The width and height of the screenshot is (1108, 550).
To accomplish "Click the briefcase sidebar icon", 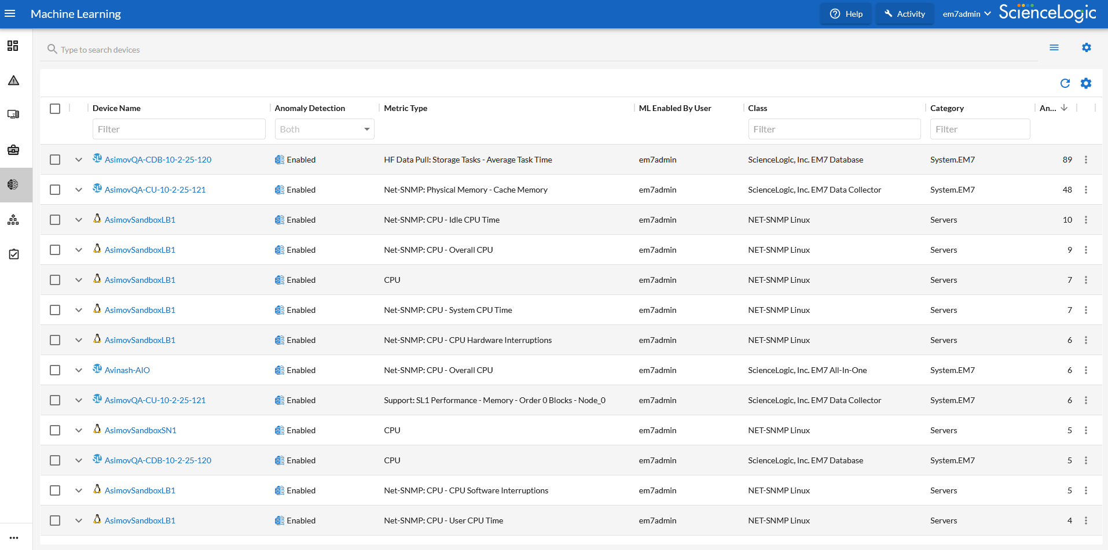I will point(13,150).
